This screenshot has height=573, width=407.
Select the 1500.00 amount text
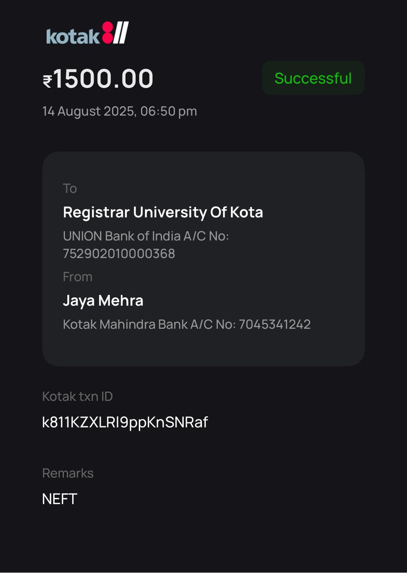click(x=104, y=79)
